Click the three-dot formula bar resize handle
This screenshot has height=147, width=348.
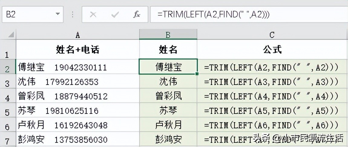[x=73, y=14]
